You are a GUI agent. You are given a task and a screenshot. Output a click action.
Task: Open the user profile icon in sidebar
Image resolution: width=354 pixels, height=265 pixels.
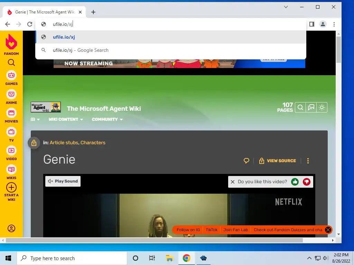coord(11,228)
